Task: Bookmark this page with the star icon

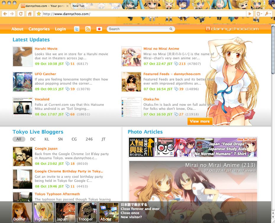Action: pyautogui.click(x=38, y=14)
